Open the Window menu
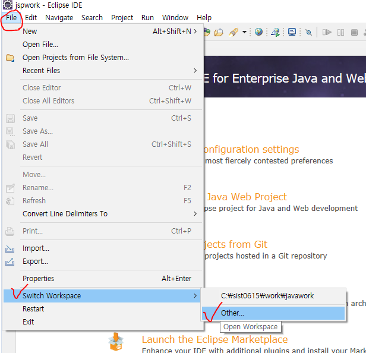Screen dimensions: 366x353 pyautogui.click(x=175, y=18)
